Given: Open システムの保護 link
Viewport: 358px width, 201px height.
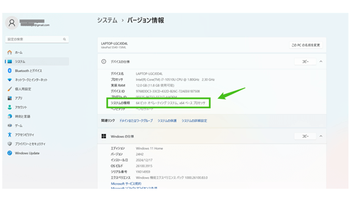Looking at the screenshot, I should tap(167, 121).
